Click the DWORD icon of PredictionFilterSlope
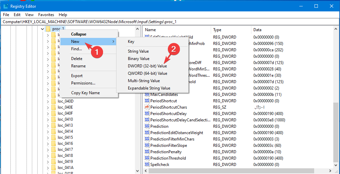This screenshot has width=340, height=174. click(147, 145)
